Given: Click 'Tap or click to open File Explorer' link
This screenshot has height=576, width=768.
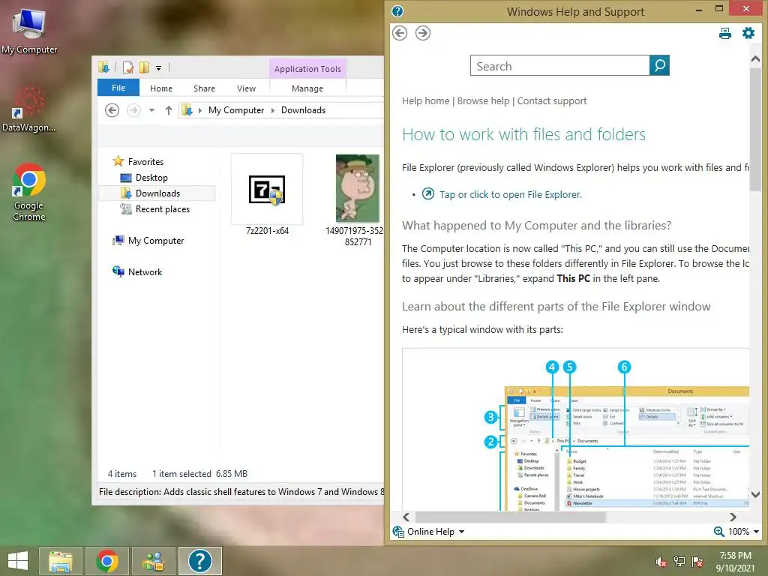Looking at the screenshot, I should 510,194.
